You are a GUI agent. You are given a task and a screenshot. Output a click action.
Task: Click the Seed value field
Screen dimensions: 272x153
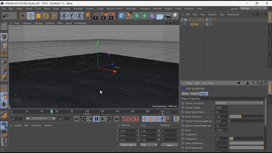(221, 130)
